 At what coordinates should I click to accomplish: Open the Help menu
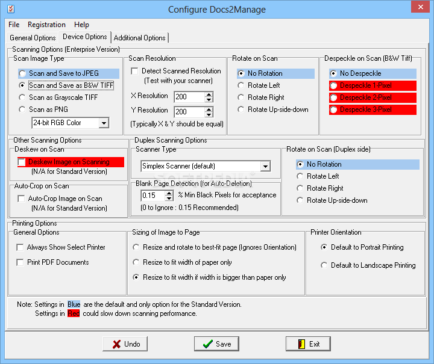81,25
